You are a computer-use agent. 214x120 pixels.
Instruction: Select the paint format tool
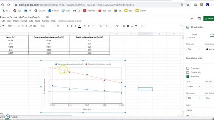click(3, 26)
